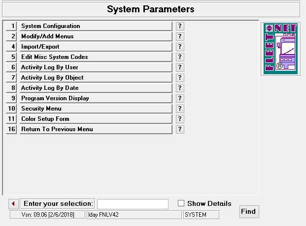Click help icon next to Security Menu

(180, 109)
